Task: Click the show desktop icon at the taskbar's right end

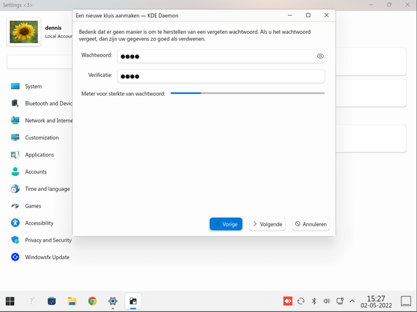Action: [x=406, y=301]
